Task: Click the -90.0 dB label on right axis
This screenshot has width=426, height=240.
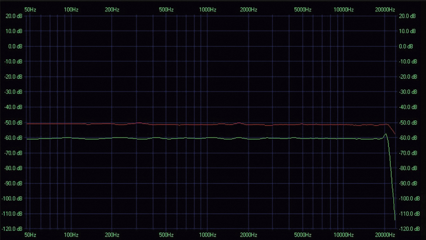Action: point(408,183)
